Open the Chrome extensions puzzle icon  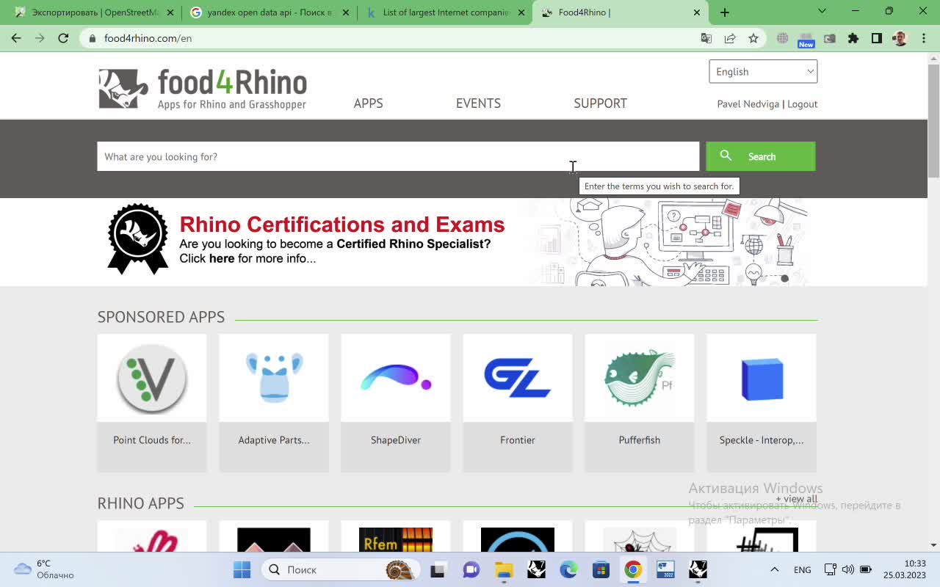(x=853, y=38)
